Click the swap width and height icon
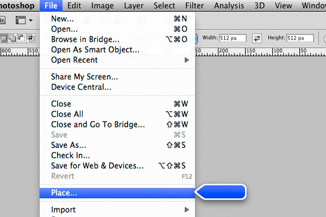The width and height of the screenshot is (326, 217). coord(257,38)
